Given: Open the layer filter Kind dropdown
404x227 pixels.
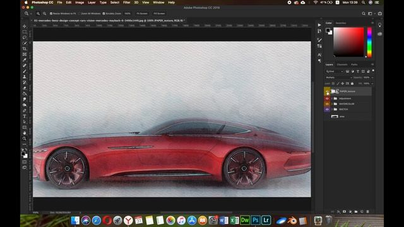Looking at the screenshot, I should point(334,71).
